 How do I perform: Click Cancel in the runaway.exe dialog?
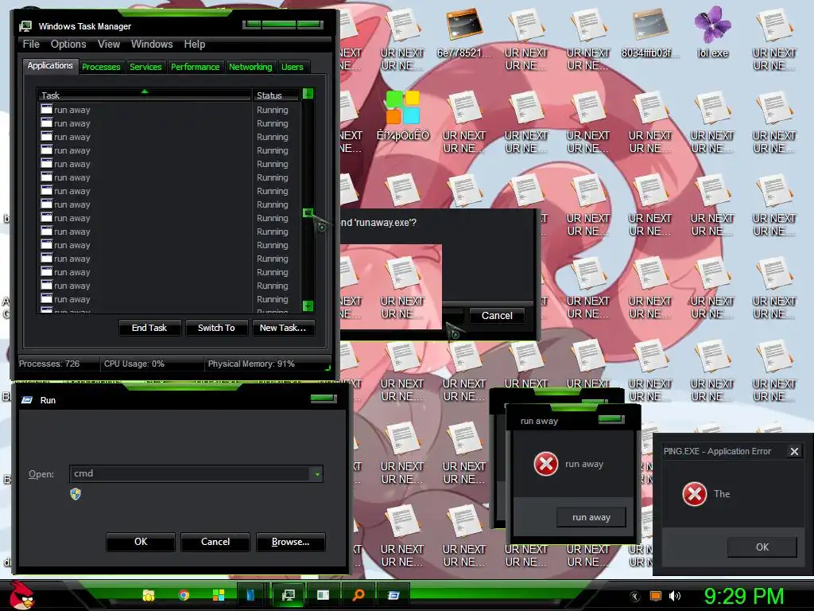497,315
